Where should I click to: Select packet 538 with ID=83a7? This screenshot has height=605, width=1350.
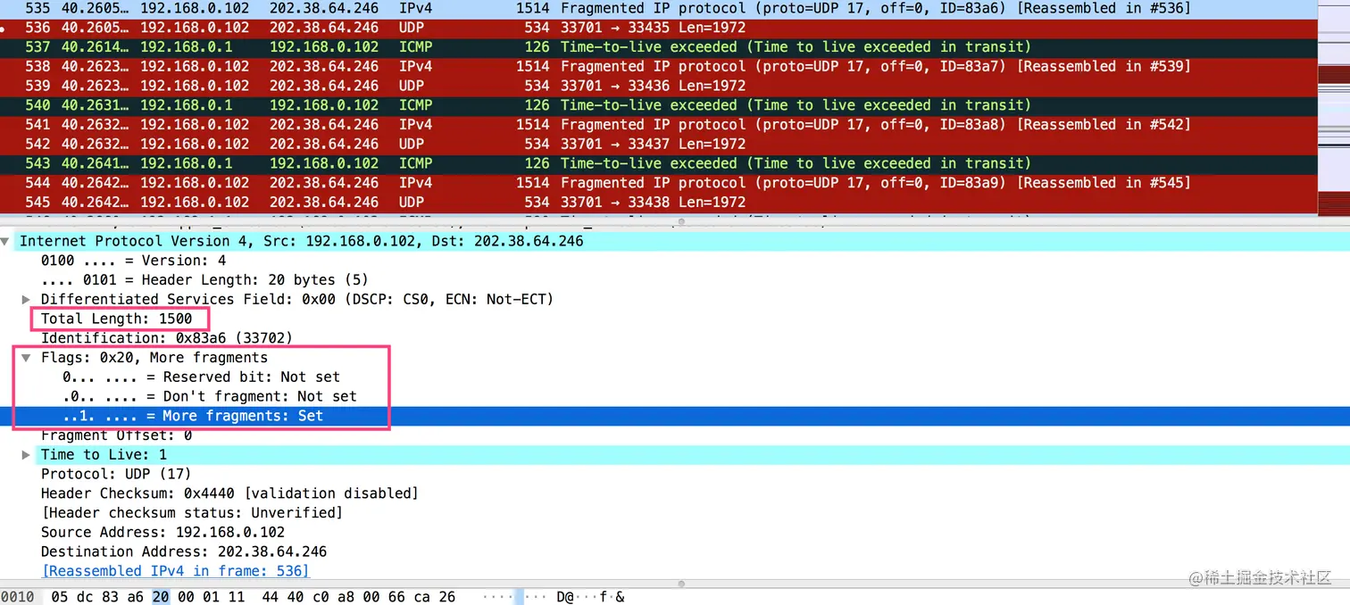(659, 67)
